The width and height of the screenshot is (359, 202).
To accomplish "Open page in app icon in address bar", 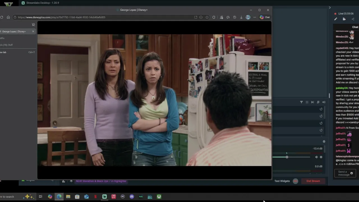I will 196,17.
